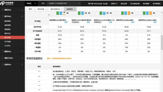Viewport: 163px width, 92px height.
Task: Click the 各个目标得分 row header
Action: pos(37,31)
